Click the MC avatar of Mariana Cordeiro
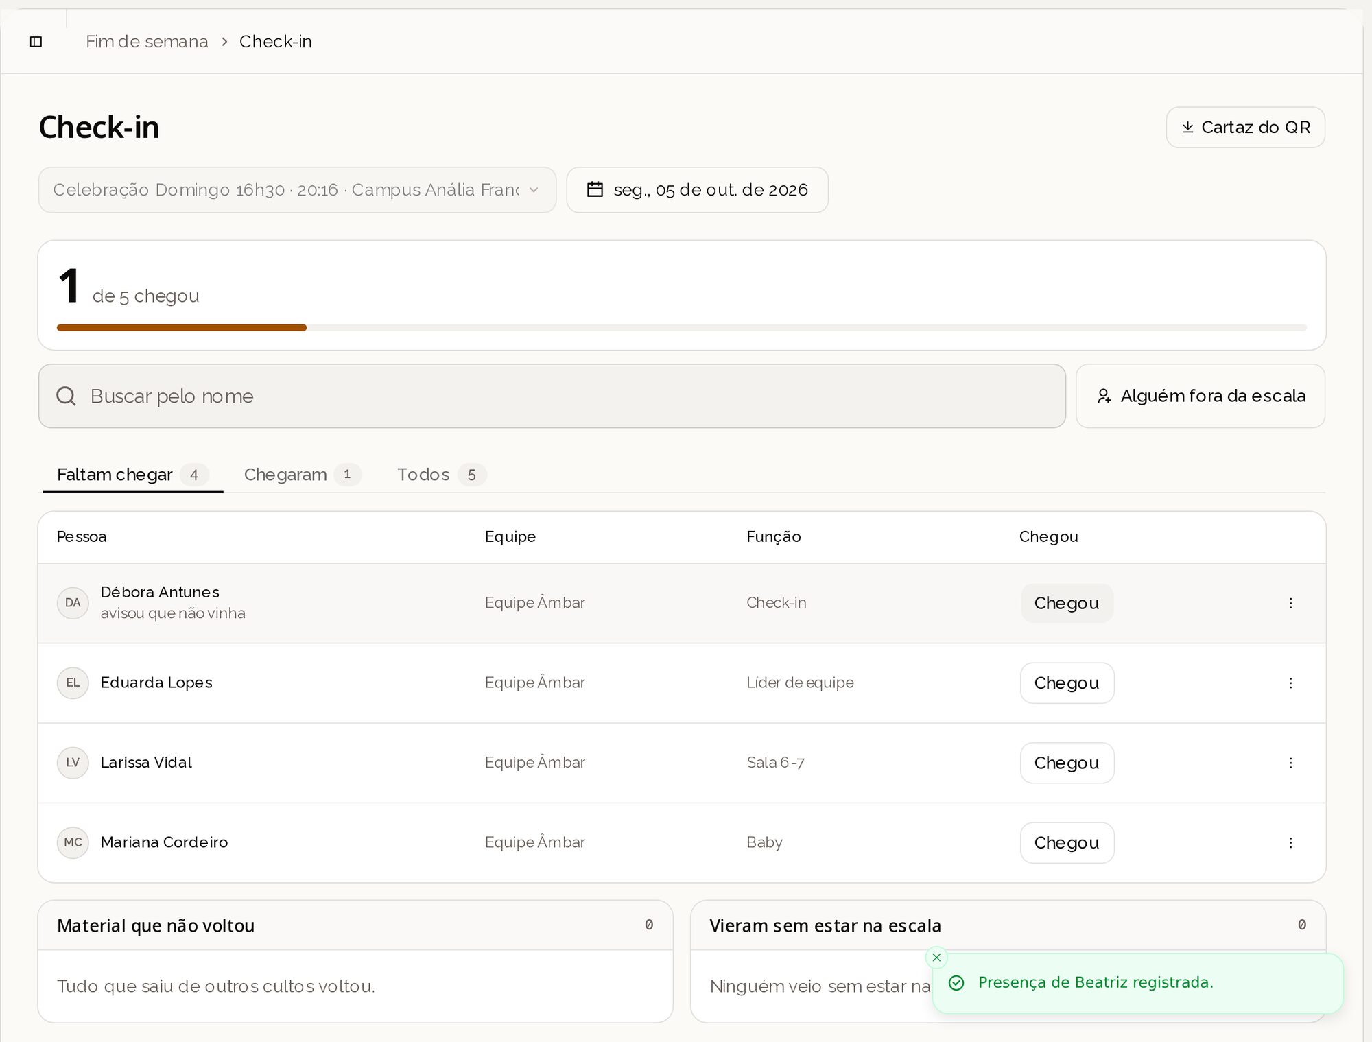Screen dimensions: 1372x1042 pos(73,842)
